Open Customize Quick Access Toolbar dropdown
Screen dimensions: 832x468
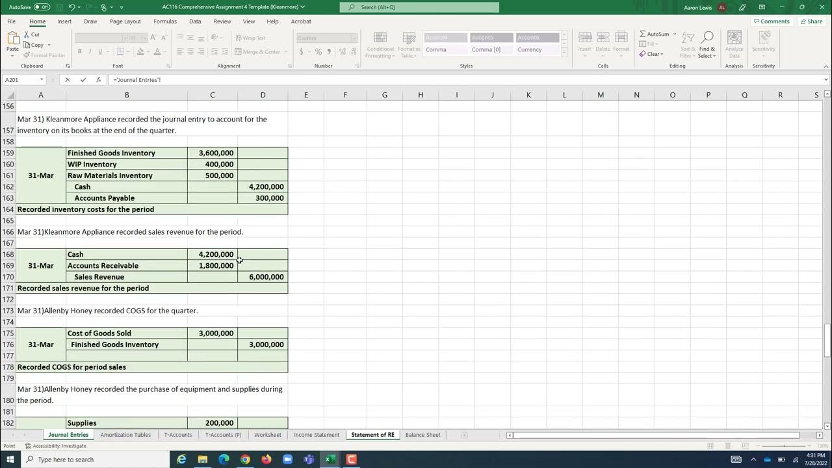(122, 7)
